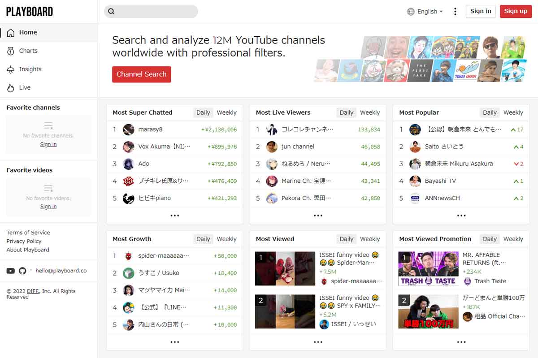Open the English language dropdown

tap(425, 12)
